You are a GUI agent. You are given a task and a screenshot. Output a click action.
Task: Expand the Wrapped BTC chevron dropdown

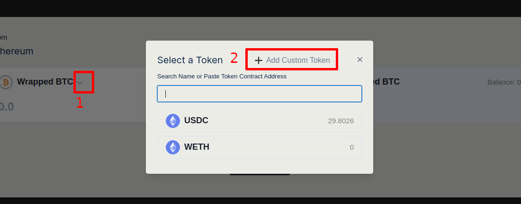[80, 83]
